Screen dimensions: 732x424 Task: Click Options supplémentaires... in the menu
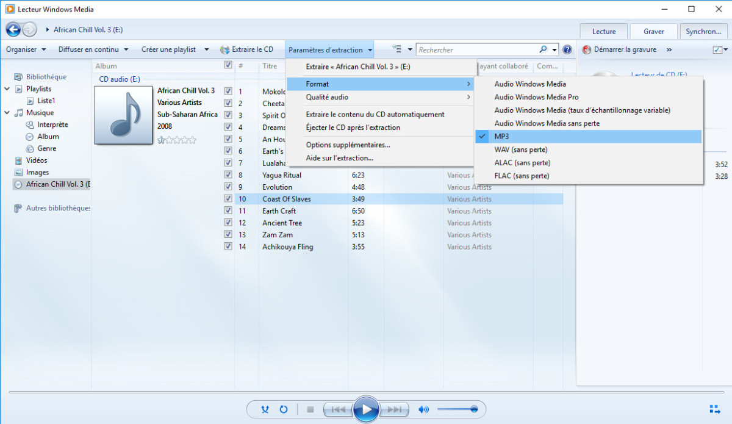point(381,145)
